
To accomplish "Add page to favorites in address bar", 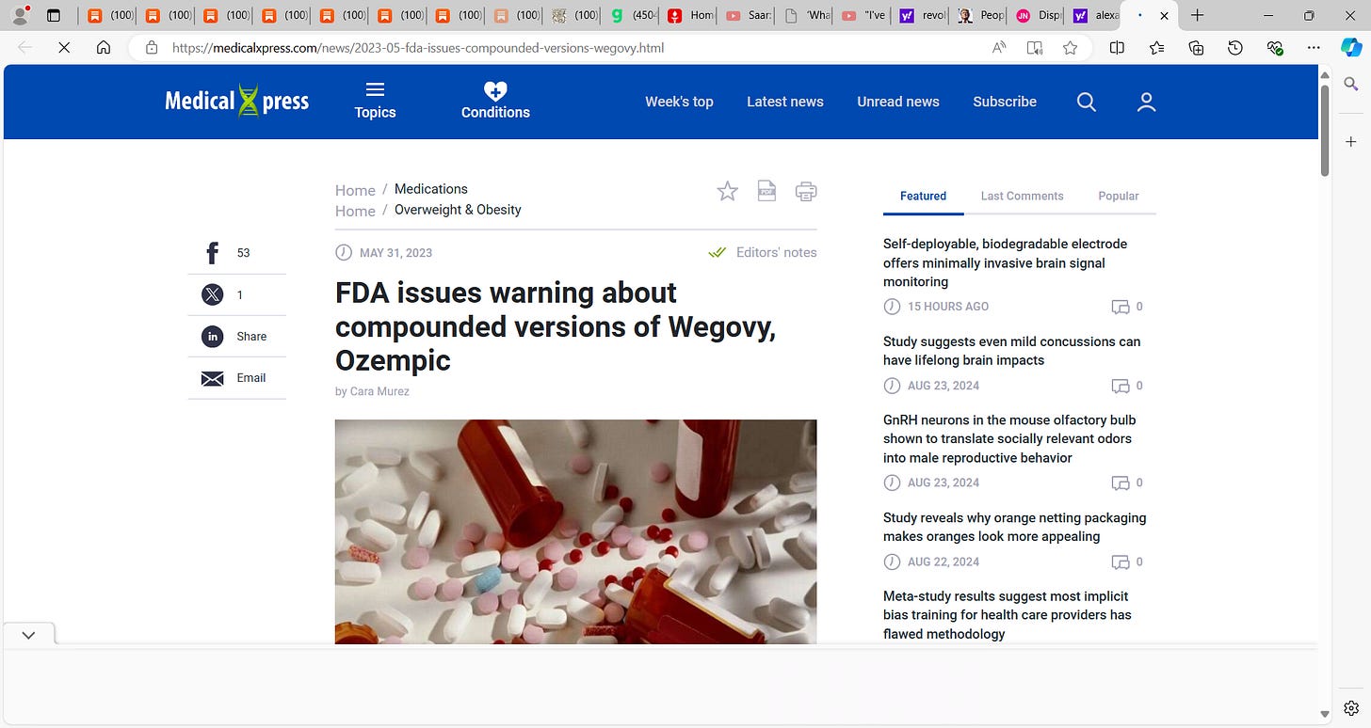I will (x=1070, y=48).
